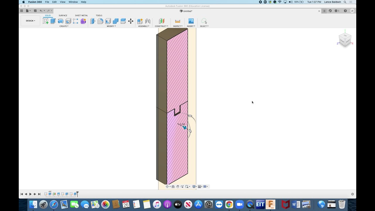Select the Look At camera tool
This screenshot has width=375, height=211.
173,187
